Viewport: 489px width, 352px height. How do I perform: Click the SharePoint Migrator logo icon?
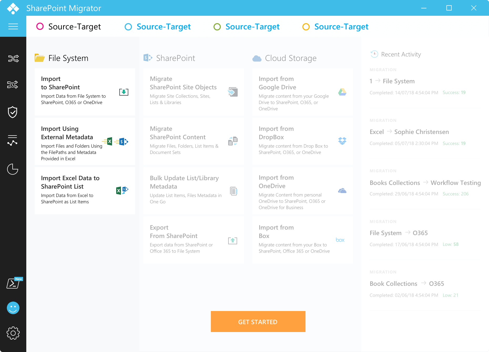point(13,8)
